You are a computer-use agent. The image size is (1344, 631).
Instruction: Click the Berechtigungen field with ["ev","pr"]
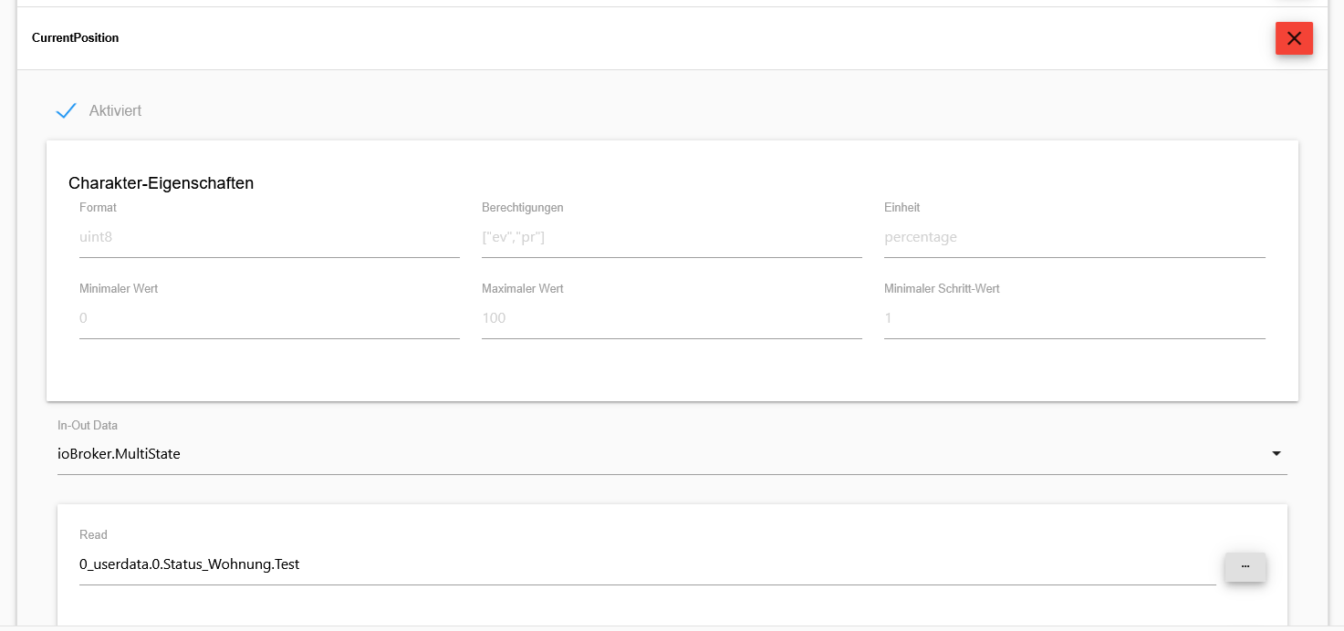672,237
